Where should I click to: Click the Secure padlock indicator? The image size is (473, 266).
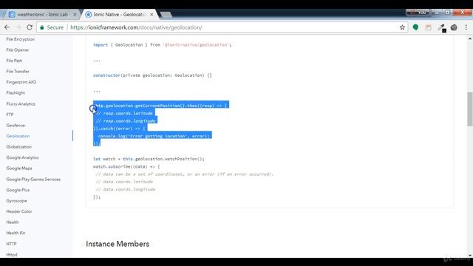(x=52, y=27)
